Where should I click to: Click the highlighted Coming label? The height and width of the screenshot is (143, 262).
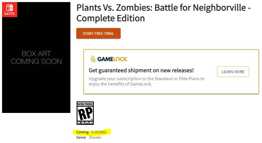point(83,132)
